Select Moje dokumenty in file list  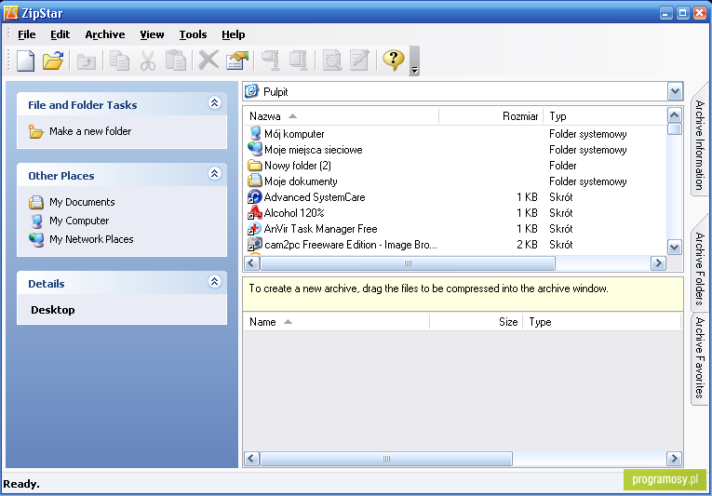(301, 181)
